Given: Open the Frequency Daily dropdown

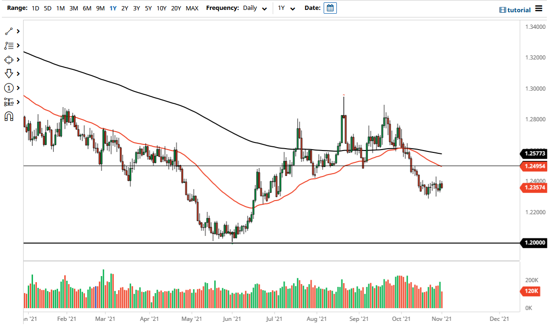Looking at the screenshot, I should tap(255, 8).
